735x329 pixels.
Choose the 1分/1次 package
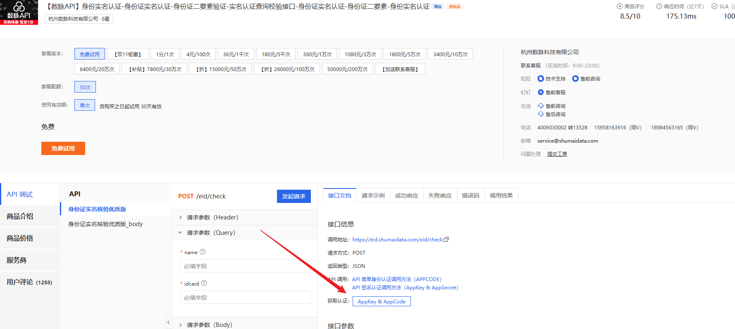tap(165, 54)
